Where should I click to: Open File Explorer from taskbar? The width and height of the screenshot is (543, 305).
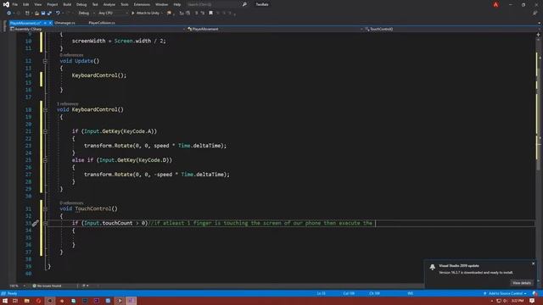[26, 301]
